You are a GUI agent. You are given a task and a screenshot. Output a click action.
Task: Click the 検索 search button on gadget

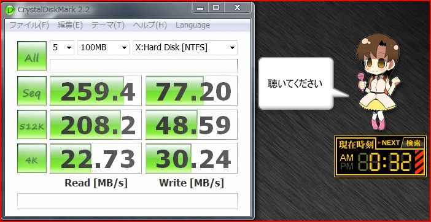[413, 143]
